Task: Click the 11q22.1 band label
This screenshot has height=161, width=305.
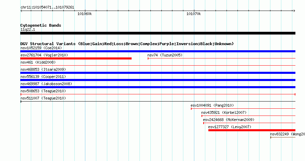Action: pos(28,29)
